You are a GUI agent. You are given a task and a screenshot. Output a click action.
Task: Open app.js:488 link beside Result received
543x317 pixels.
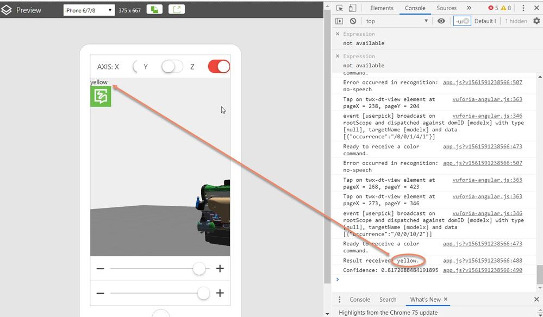(x=483, y=261)
